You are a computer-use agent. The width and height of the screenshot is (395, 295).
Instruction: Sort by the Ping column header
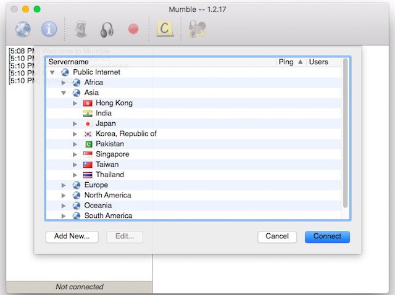[x=291, y=62]
